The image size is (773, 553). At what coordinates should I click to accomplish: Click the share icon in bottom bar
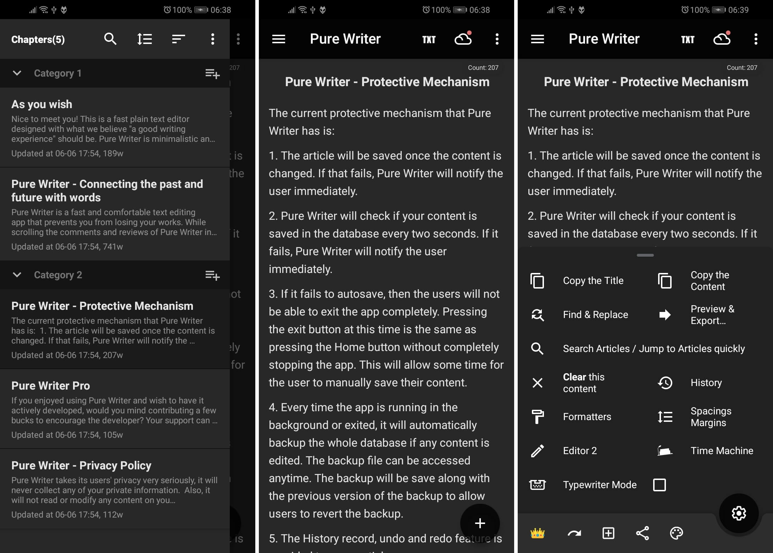tap(642, 533)
